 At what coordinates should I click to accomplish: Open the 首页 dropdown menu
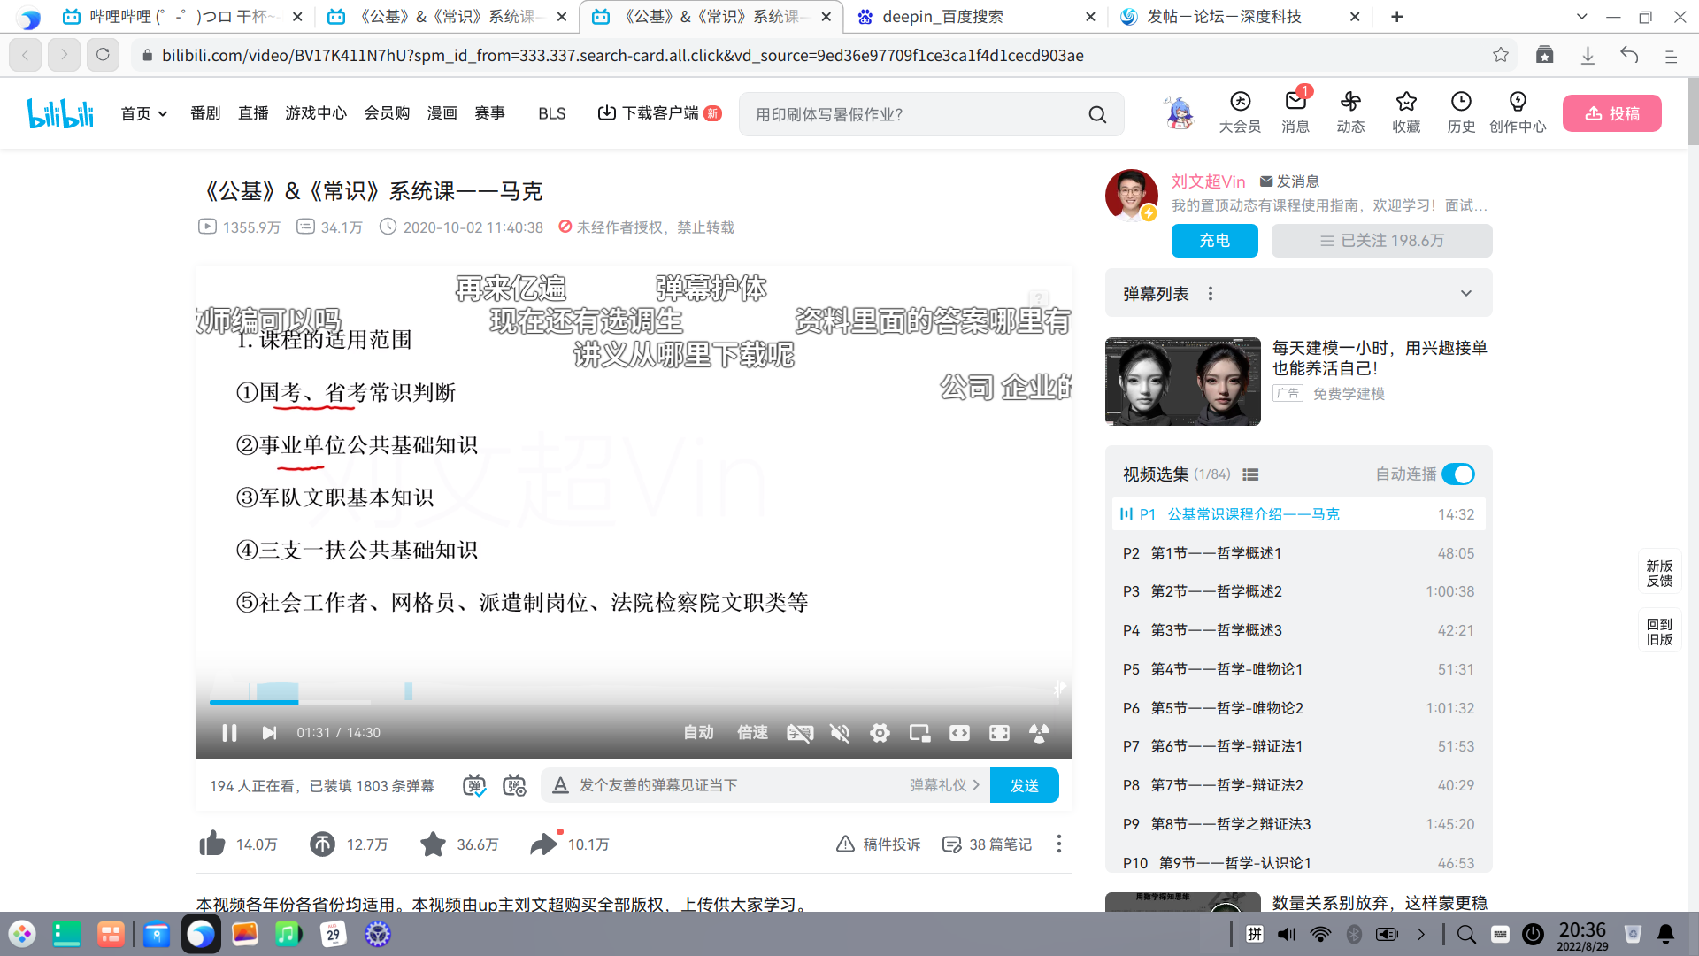point(144,113)
